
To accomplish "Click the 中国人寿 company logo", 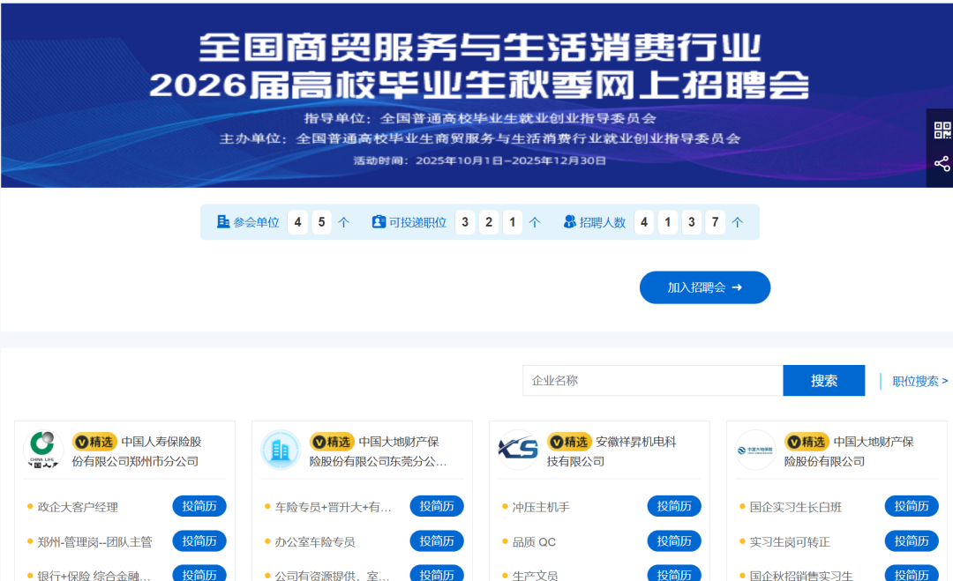I will pos(42,450).
